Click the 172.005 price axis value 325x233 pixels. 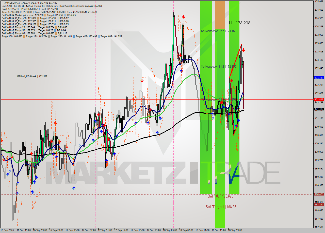pyautogui.click(x=319, y=93)
